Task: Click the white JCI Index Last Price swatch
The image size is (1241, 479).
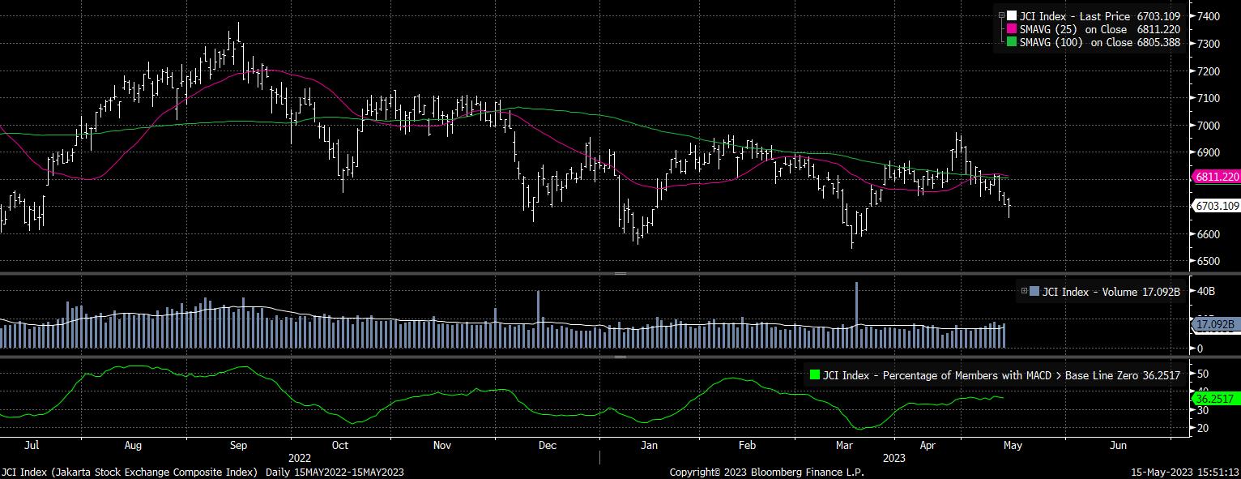Action: pos(1012,15)
